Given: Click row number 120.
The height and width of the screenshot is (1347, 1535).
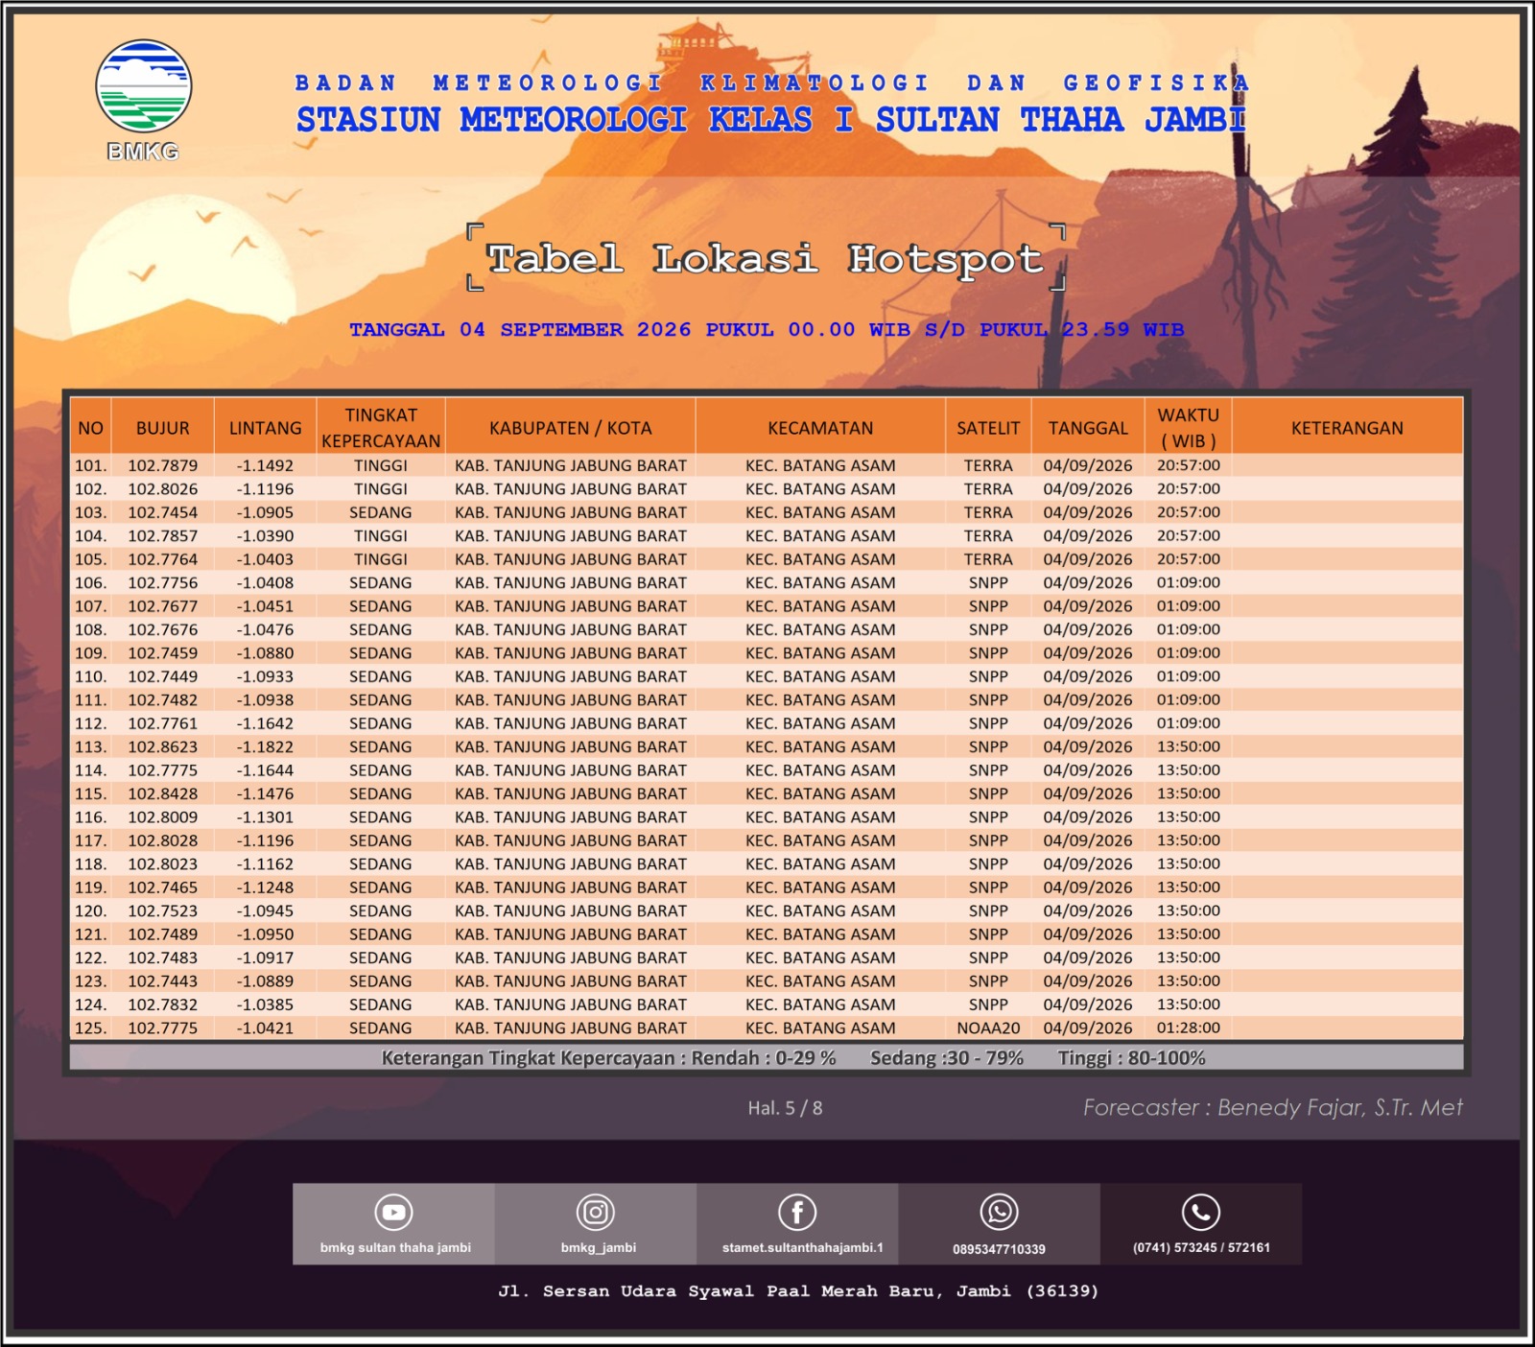Looking at the screenshot, I should point(90,910).
